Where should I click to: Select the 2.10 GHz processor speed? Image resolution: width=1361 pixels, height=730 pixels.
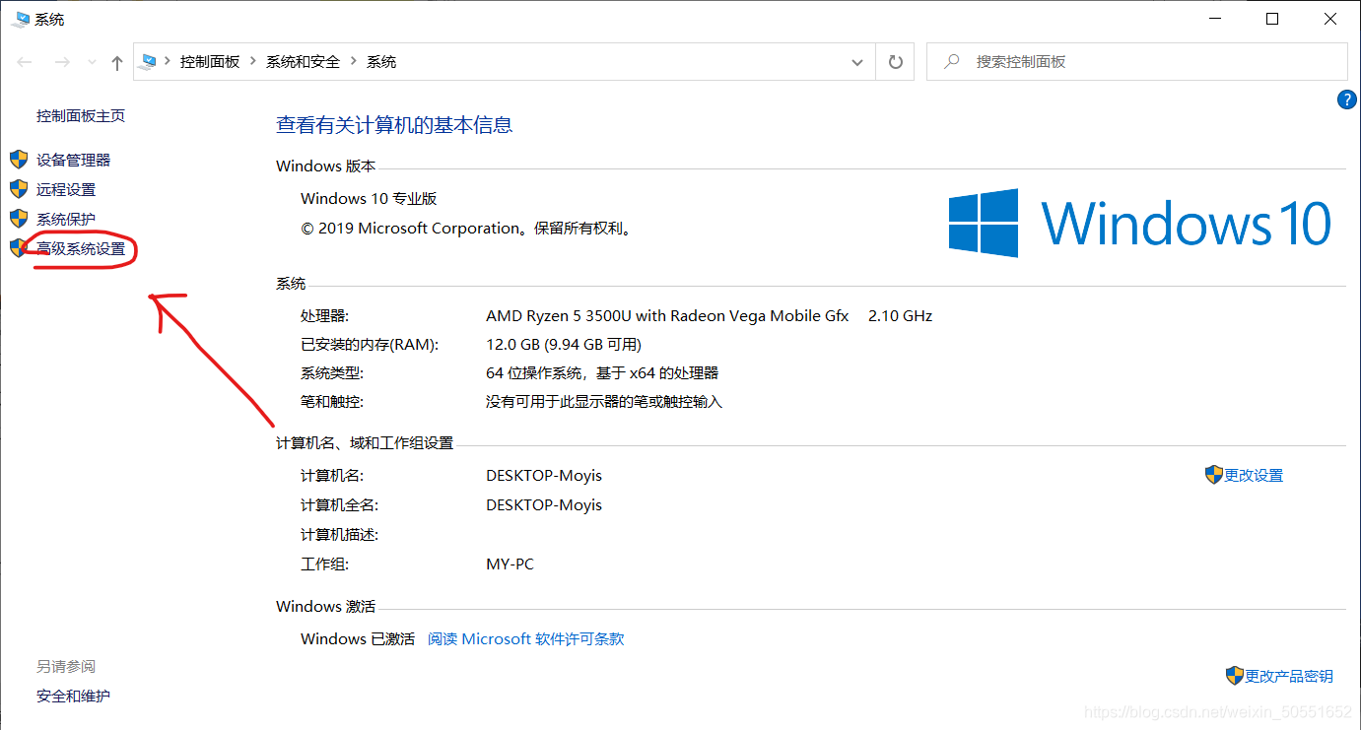click(x=900, y=315)
